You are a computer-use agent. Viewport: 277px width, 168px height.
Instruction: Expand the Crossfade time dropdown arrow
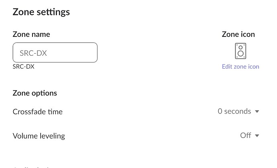point(257,111)
